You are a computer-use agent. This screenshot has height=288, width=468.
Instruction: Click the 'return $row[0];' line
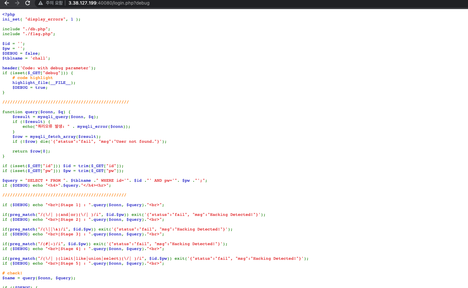(31, 151)
